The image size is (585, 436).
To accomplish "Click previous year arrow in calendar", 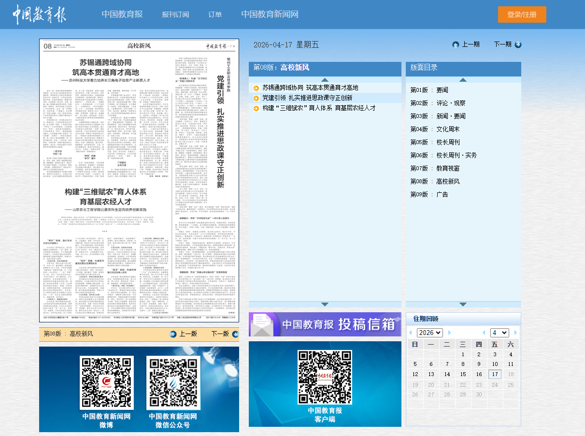I will (x=411, y=333).
